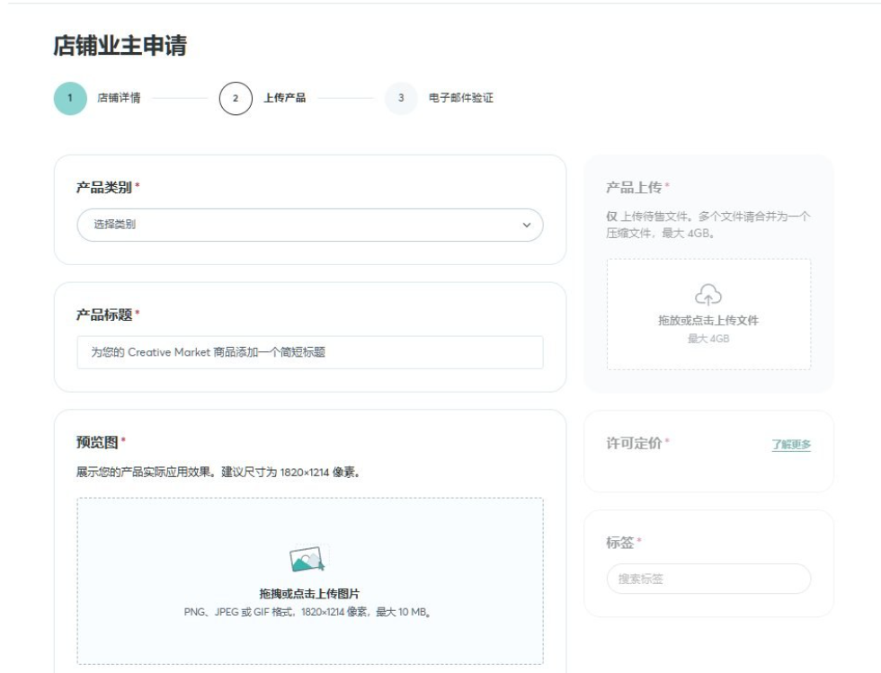The image size is (881, 673).
Task: Click the 预览图 section label
Action: (97, 442)
